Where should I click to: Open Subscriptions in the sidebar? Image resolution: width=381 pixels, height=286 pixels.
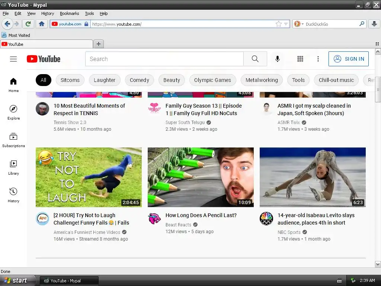coord(14,140)
